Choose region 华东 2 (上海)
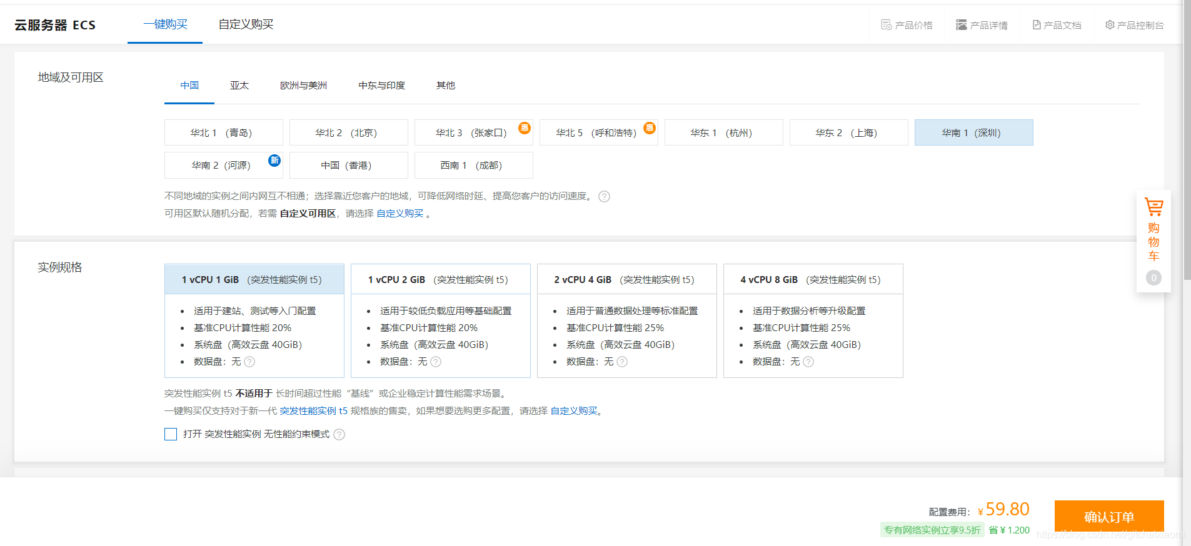The height and width of the screenshot is (546, 1191). pyautogui.click(x=849, y=132)
